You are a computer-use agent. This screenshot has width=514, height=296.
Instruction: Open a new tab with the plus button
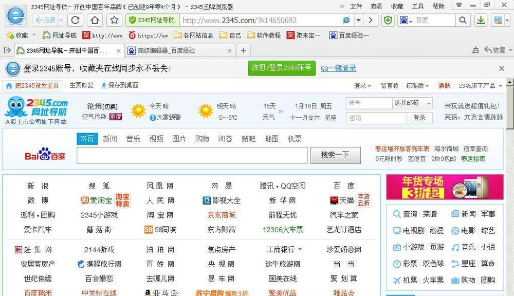(243, 50)
